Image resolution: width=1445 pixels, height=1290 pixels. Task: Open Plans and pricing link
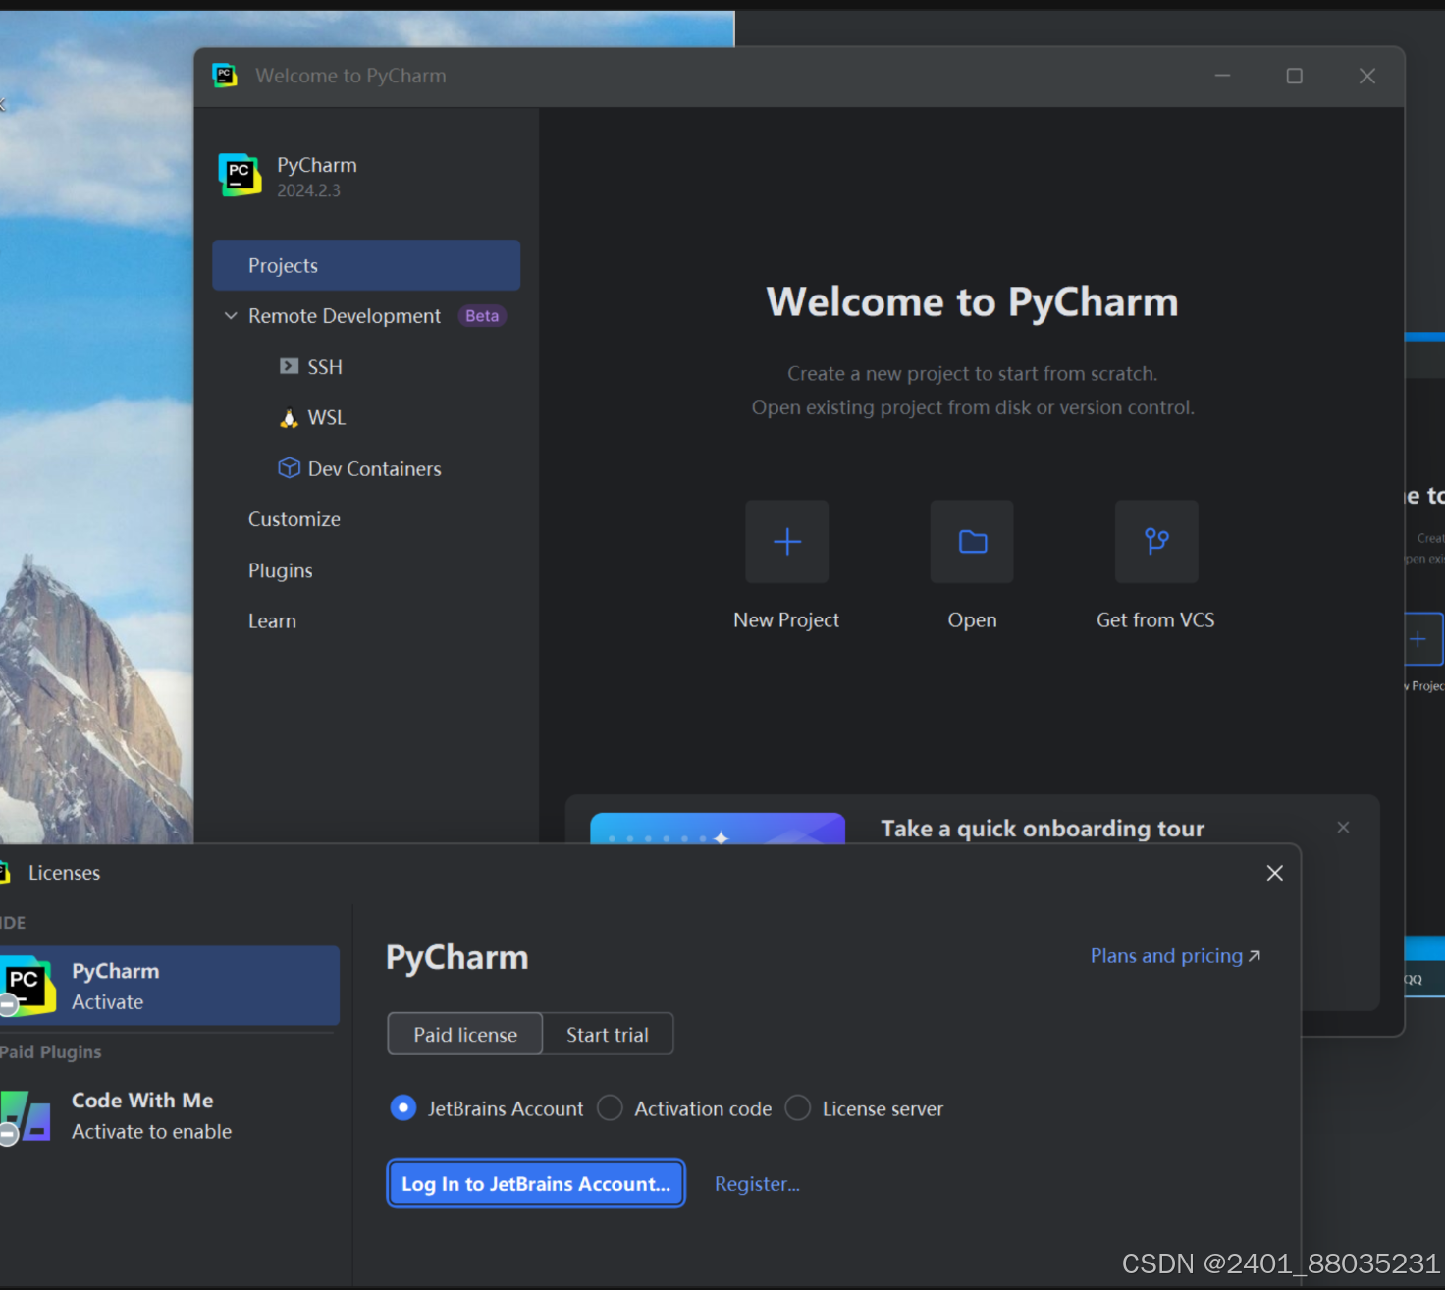pyautogui.click(x=1175, y=956)
